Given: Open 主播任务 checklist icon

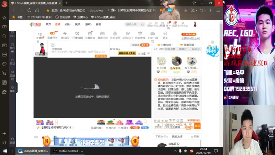Looking at the screenshot, I should pyautogui.click(x=90, y=35).
